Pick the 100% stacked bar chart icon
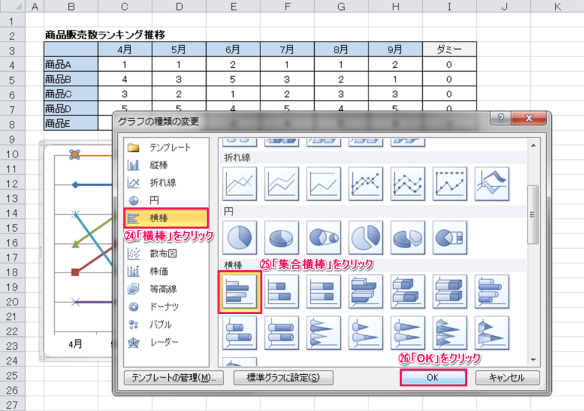Screen dimensions: 584x411 click(x=324, y=291)
